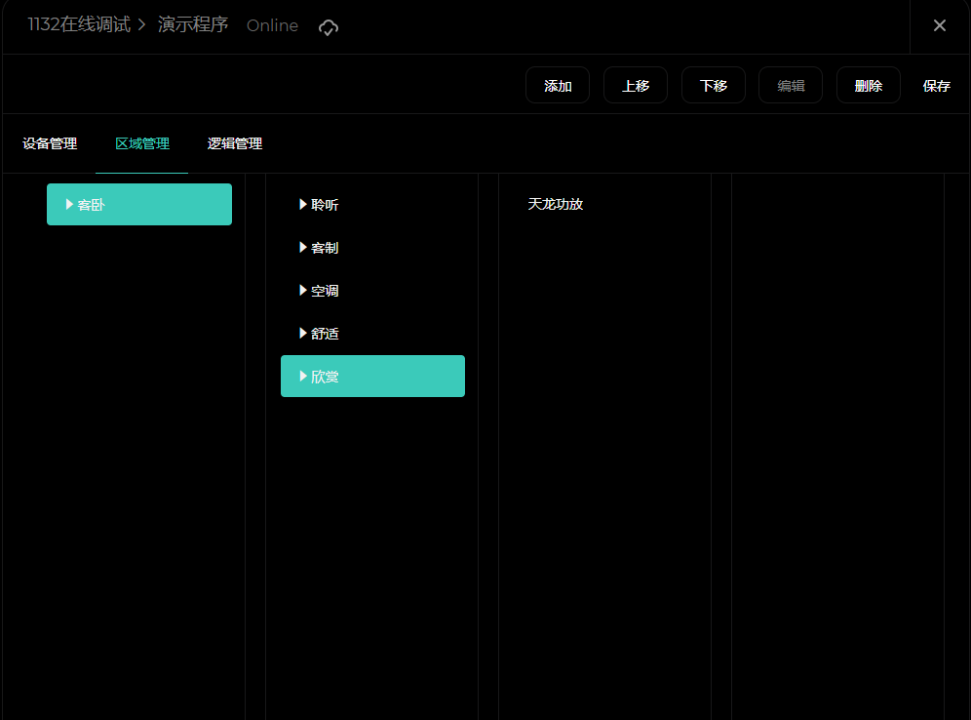This screenshot has width=971, height=720.
Task: Click the cloud sync icon
Action: (x=329, y=27)
